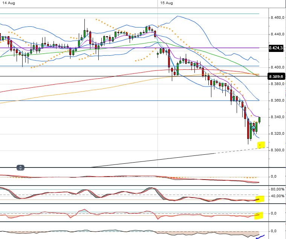286x239 pixels.
Task: Click the 8.320,0 price axis value
Action: point(277,134)
